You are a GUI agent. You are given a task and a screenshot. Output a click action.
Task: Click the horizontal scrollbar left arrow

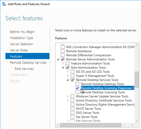[58, 125]
